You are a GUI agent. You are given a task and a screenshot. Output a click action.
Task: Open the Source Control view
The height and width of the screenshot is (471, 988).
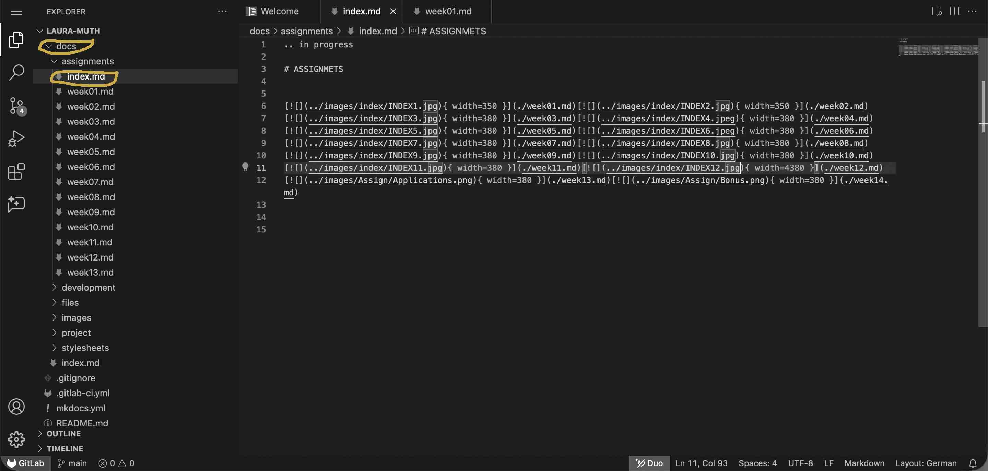pyautogui.click(x=16, y=106)
